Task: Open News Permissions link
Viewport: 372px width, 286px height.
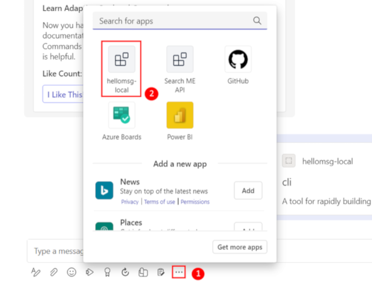Action: pos(195,202)
